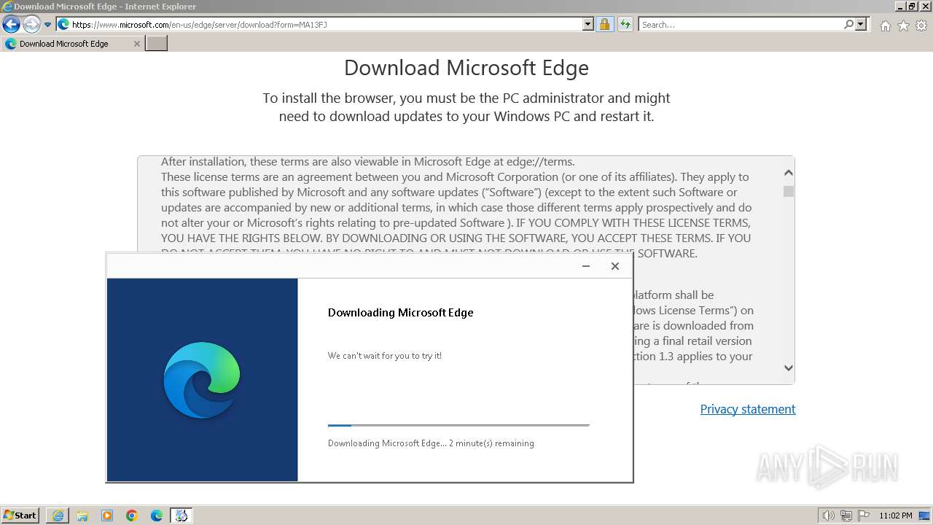Click the IE Back navigation arrow

click(11, 24)
